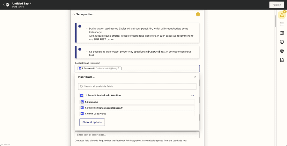Click info icon of first notice box
This screenshot has height=146, width=287.
coord(80,26)
